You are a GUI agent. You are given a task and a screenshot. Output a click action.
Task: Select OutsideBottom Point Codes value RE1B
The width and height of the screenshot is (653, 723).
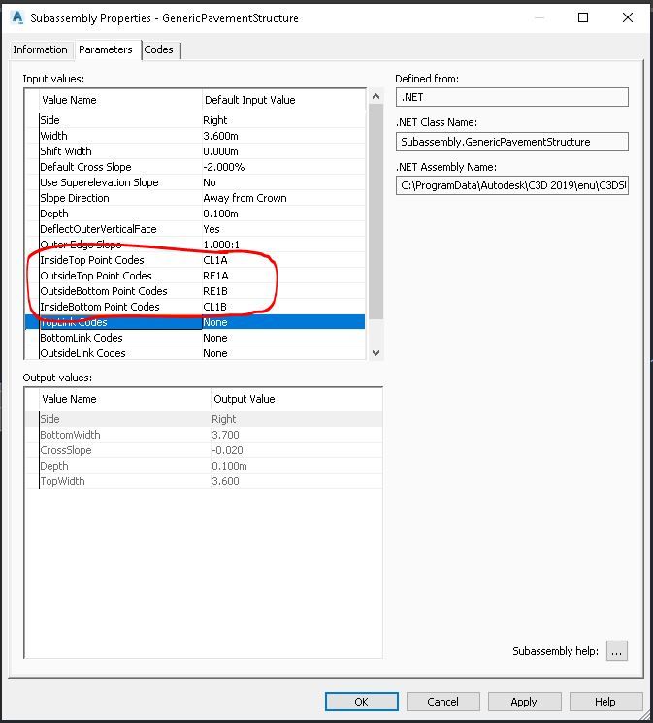point(283,291)
